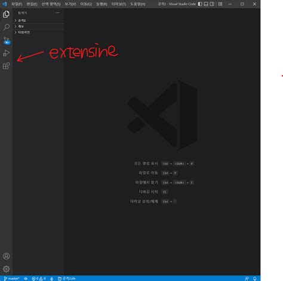The image size is (283, 281).
Task: Expand the 개요 (Outline) section
Action: [39, 26]
